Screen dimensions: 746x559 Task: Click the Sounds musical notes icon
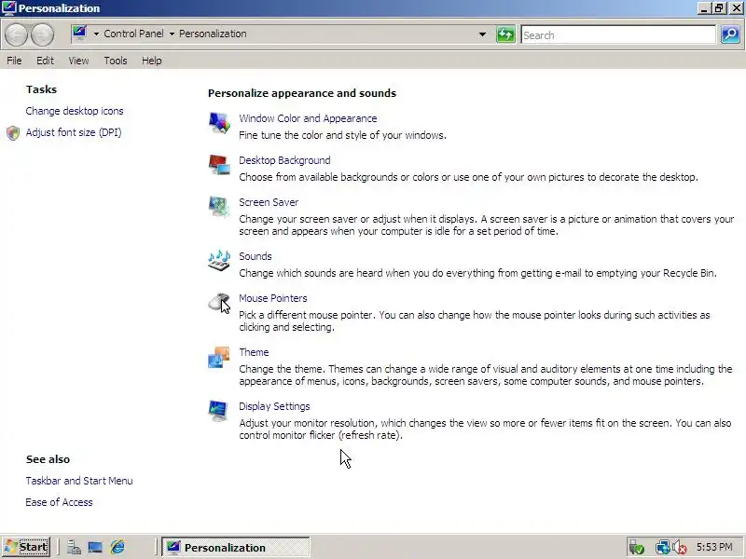click(x=219, y=261)
